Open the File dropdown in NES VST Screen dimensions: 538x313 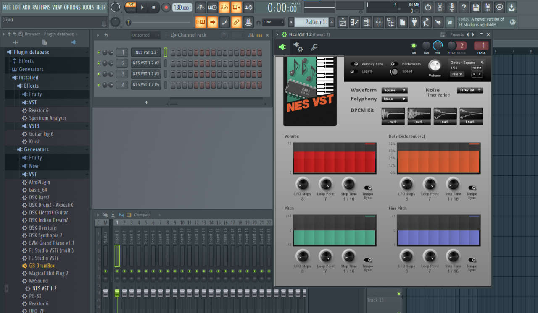pyautogui.click(x=456, y=74)
